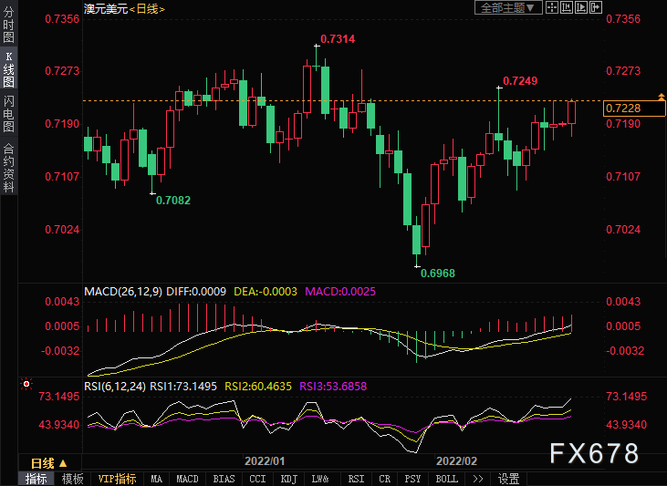Screen dimensions: 667x486
Task: Click the 0.7082 low price label
Action: [x=173, y=201]
